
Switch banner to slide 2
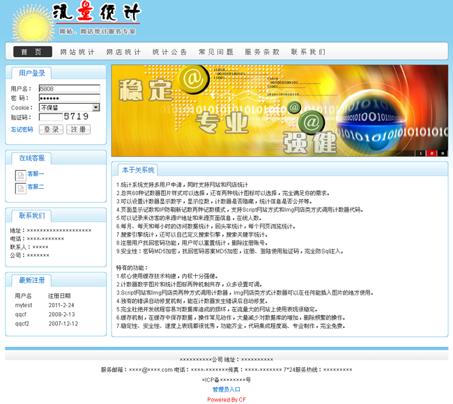point(431,153)
